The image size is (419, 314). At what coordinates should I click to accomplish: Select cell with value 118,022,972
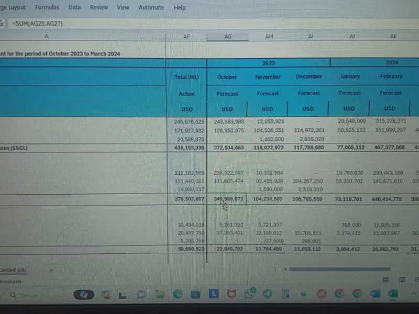pyautogui.click(x=268, y=148)
